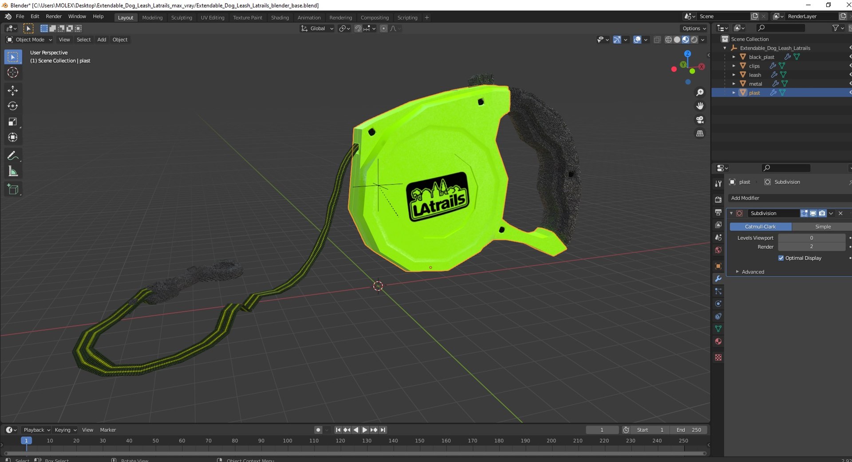Activate the Annotate pencil tool
Image resolution: width=852 pixels, height=462 pixels.
[x=12, y=156]
